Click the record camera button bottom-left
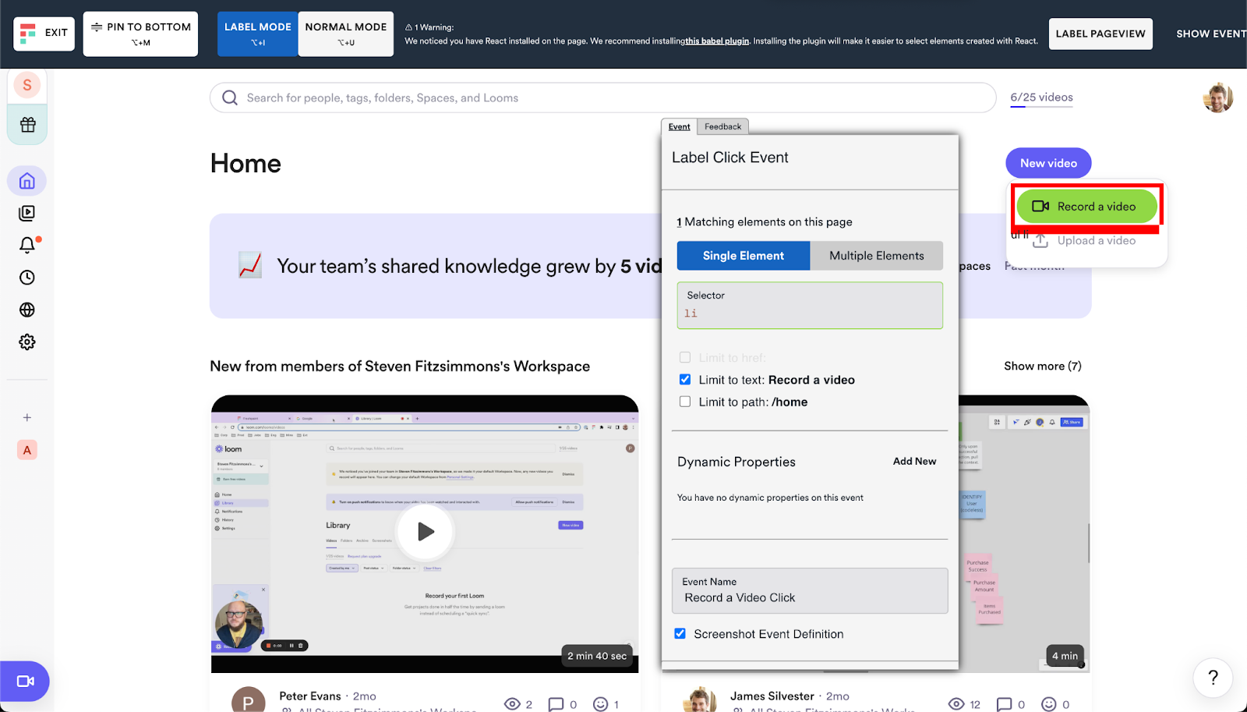Screen dimensions: 1247x712 [25, 682]
